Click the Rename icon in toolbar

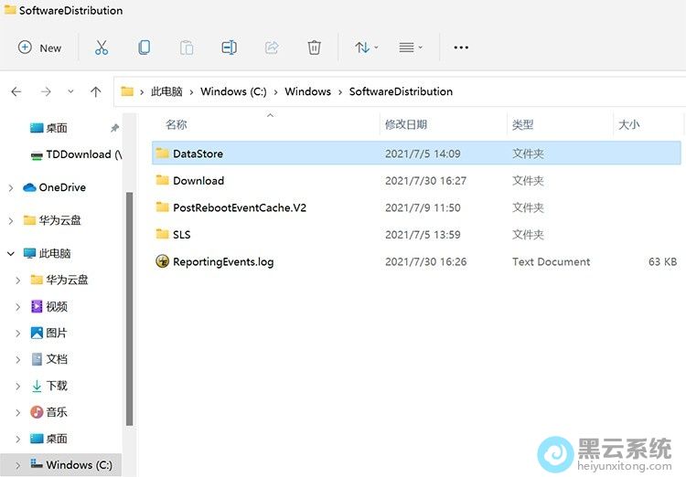[x=229, y=48]
